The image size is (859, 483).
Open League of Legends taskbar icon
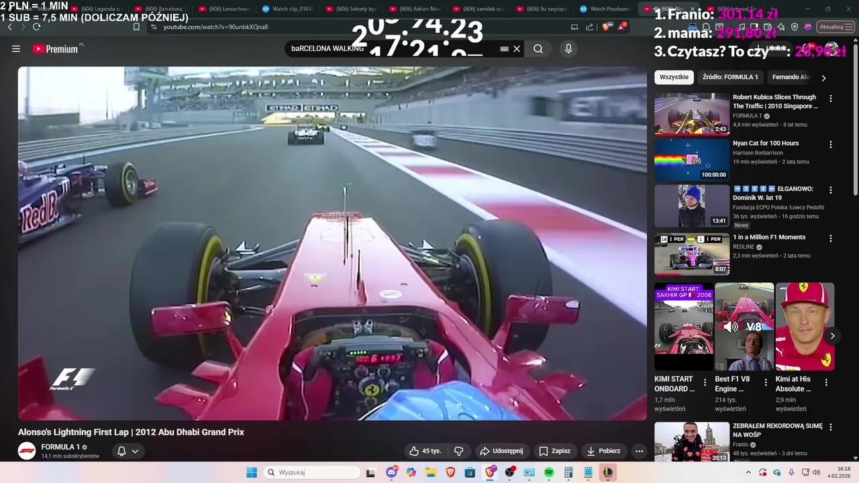click(x=607, y=472)
